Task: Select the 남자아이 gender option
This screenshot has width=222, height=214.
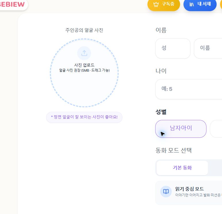Action: (181, 129)
